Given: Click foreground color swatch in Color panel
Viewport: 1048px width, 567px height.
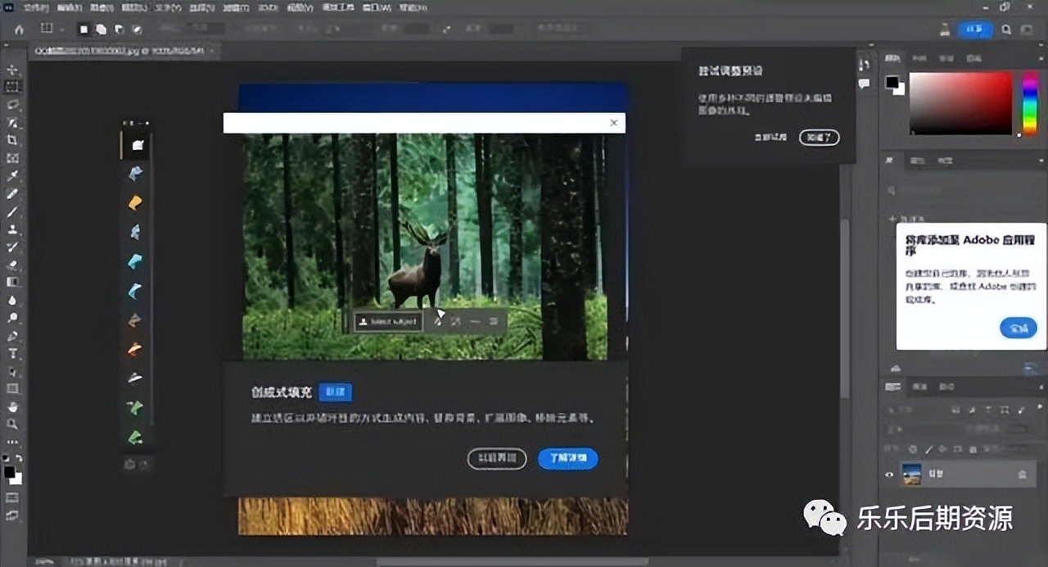Looking at the screenshot, I should tap(892, 81).
